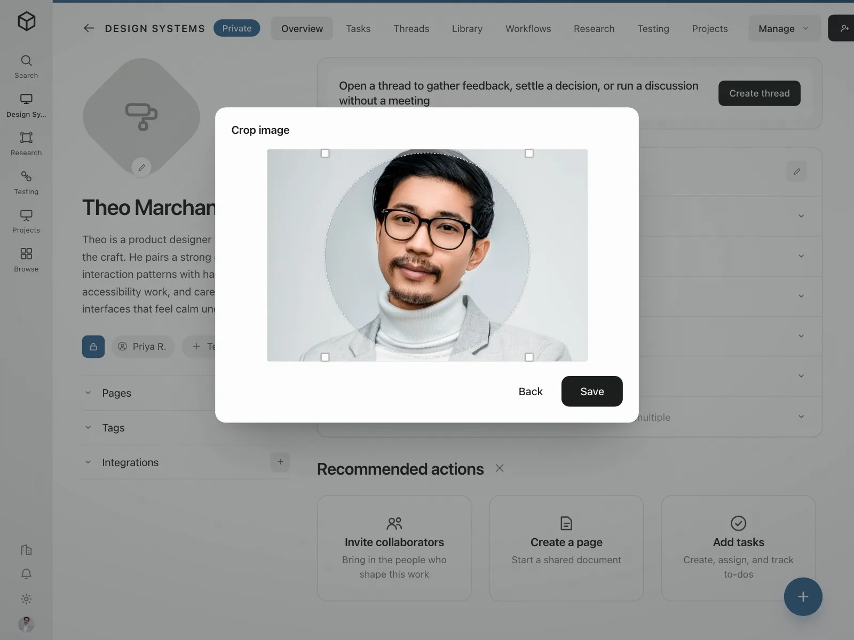Screen dimensions: 854x640
Task: Switch to the Tasks tab
Action: click(358, 28)
